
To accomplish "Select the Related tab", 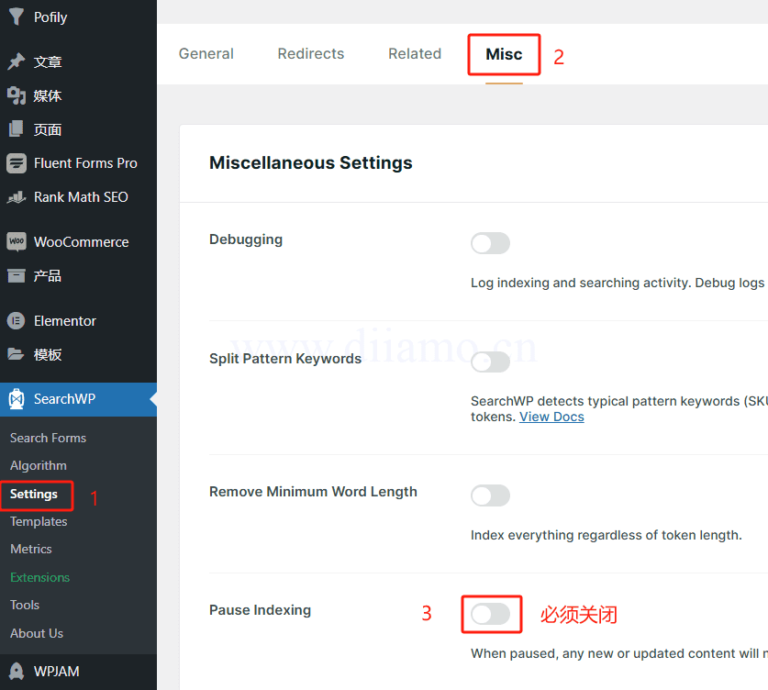I will click(x=415, y=54).
